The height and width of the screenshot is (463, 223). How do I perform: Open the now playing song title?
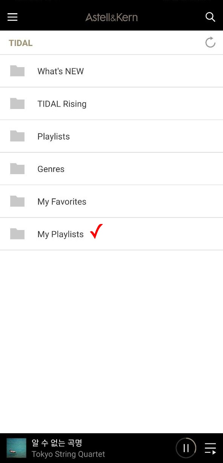pos(57,443)
